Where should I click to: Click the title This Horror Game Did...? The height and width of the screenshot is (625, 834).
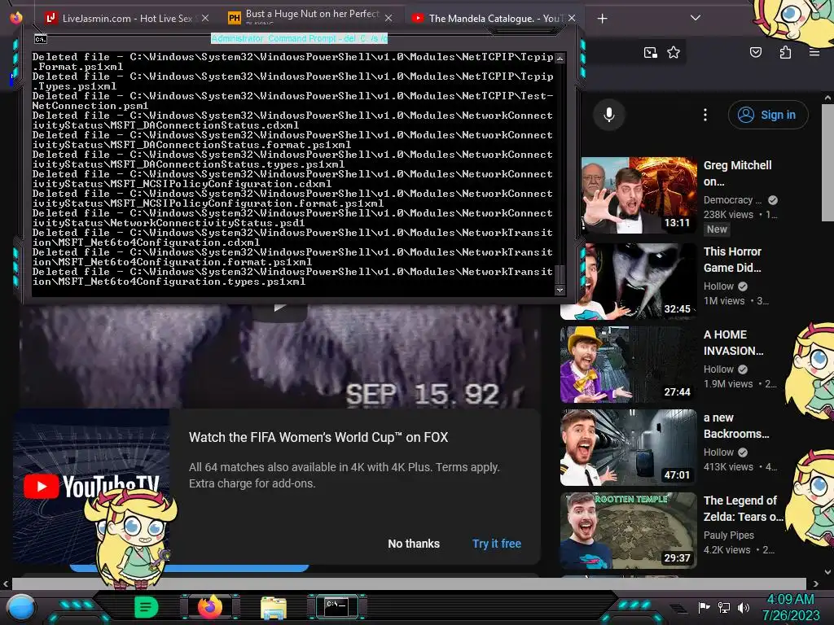[732, 260]
